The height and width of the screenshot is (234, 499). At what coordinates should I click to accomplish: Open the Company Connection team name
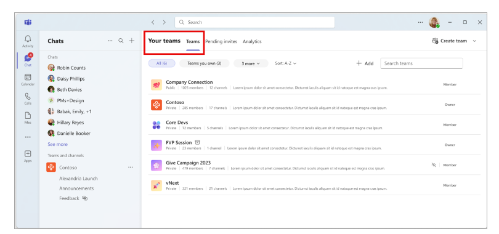pos(189,82)
